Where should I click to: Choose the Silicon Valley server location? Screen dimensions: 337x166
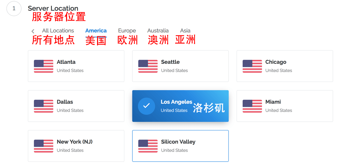(x=180, y=146)
